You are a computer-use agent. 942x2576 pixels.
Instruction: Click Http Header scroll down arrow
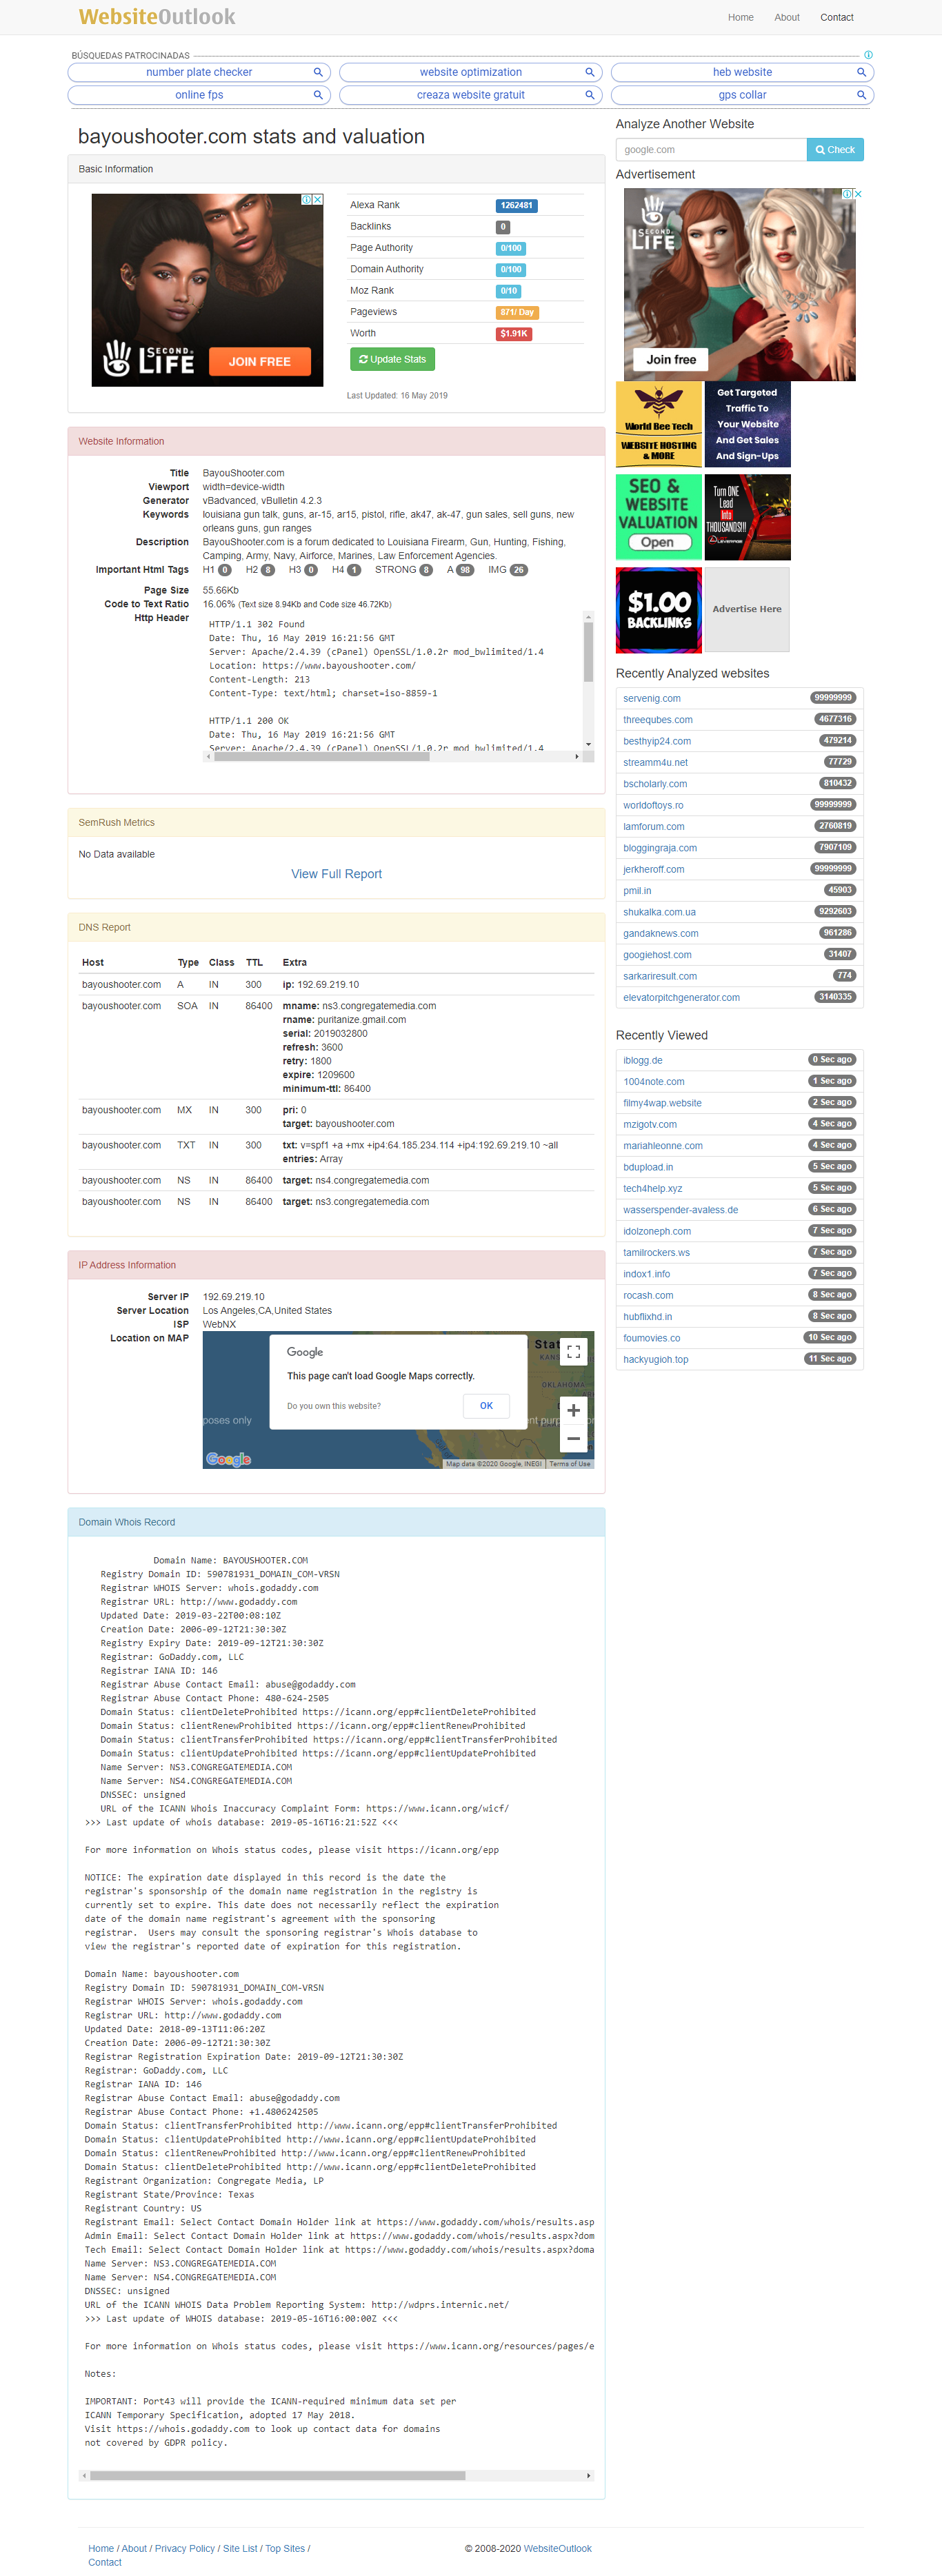(x=588, y=744)
